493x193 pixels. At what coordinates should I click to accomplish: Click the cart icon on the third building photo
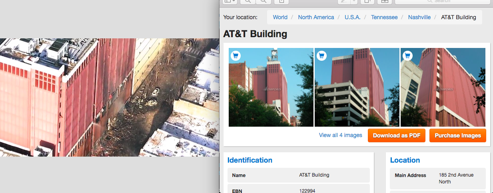coord(407,56)
